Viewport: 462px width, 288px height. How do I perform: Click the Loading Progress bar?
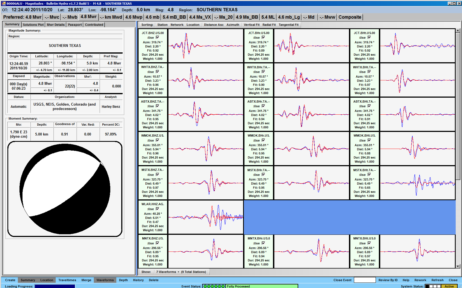[x=55, y=286]
